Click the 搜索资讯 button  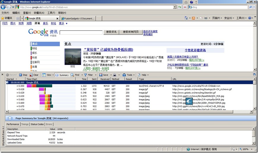point(111,32)
